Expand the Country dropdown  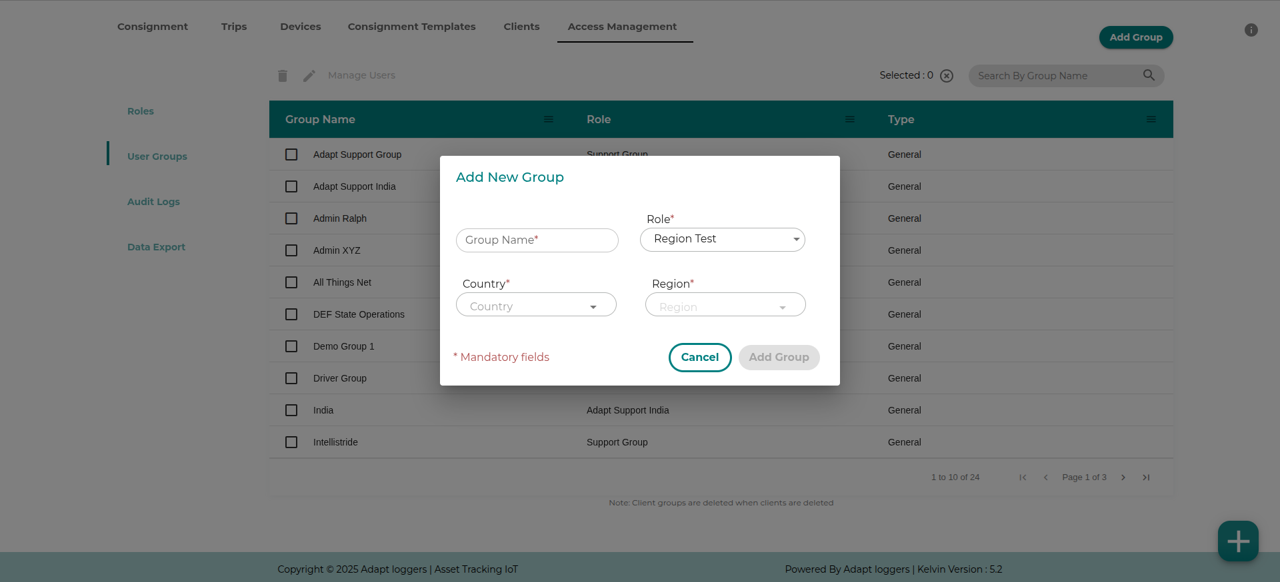coord(536,304)
